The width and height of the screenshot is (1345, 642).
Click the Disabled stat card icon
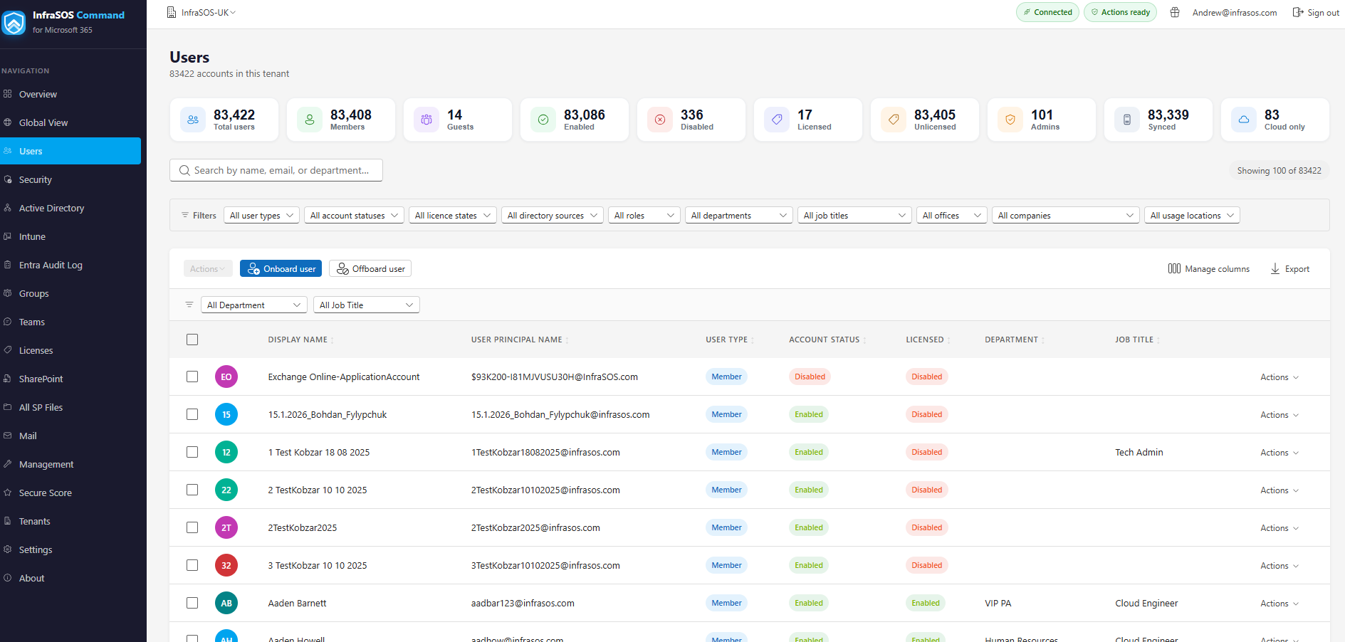click(660, 120)
